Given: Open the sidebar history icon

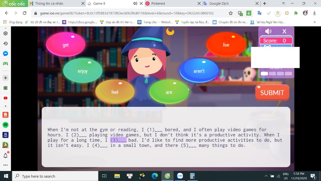Looking at the screenshot, I should [6, 43].
